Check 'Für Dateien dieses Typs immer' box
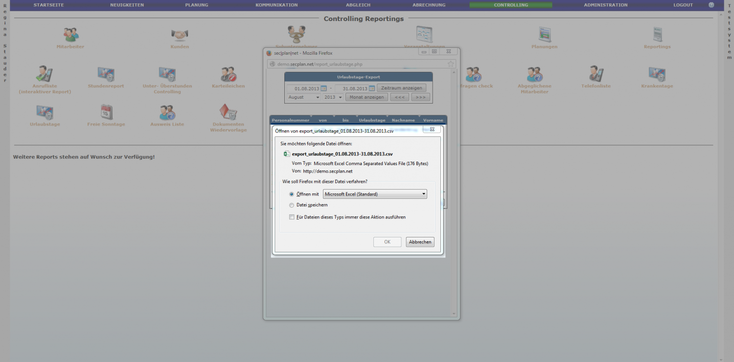The image size is (734, 362). click(x=292, y=217)
